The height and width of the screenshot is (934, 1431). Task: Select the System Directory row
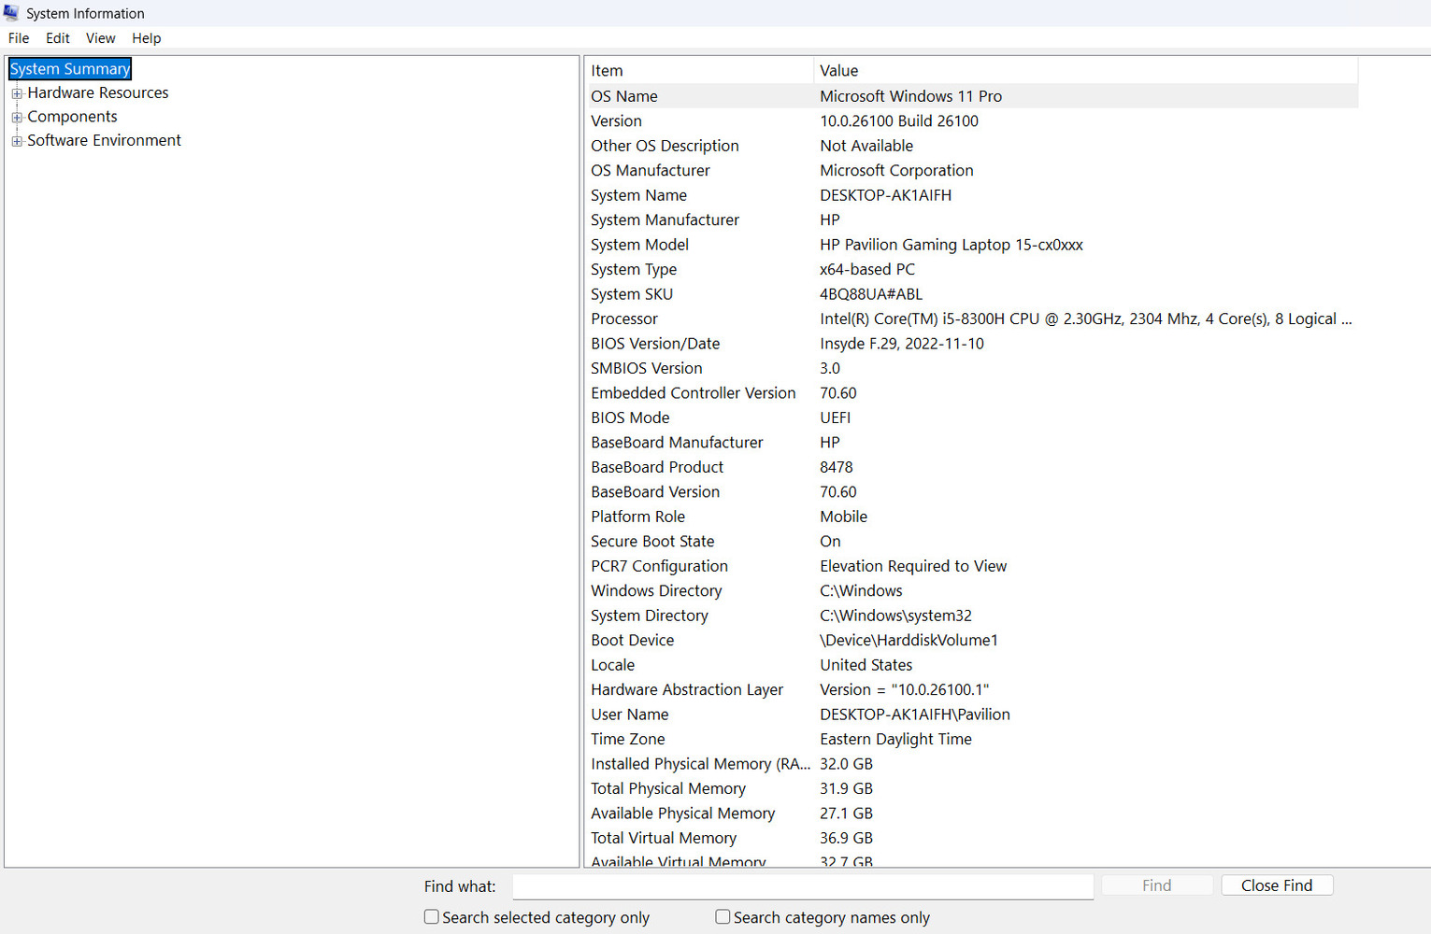point(972,616)
